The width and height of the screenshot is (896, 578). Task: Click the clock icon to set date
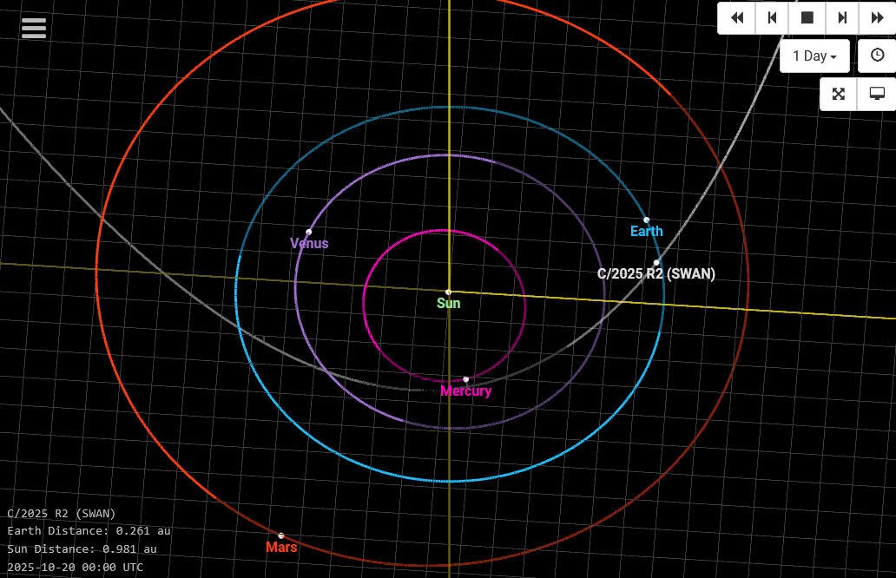pos(877,55)
